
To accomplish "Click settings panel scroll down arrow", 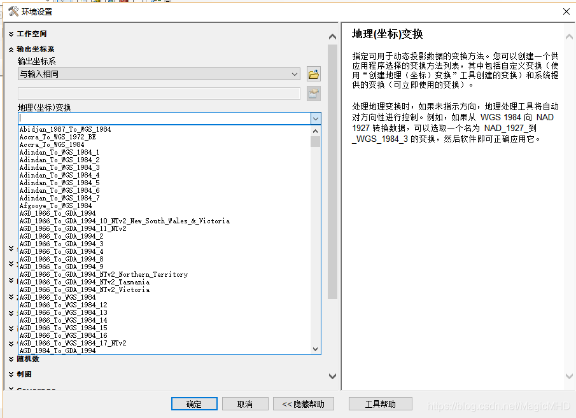I will pyautogui.click(x=332, y=376).
